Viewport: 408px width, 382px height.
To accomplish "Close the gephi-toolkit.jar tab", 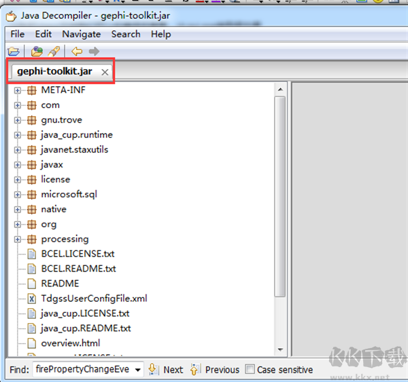I will [x=105, y=72].
